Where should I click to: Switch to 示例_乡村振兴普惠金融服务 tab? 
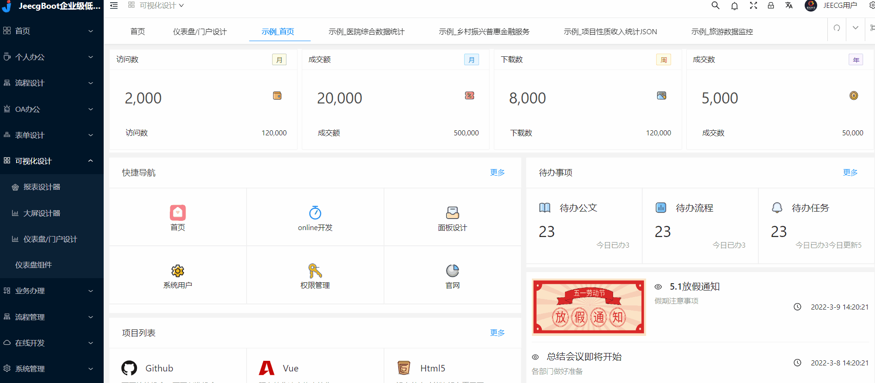click(x=484, y=31)
